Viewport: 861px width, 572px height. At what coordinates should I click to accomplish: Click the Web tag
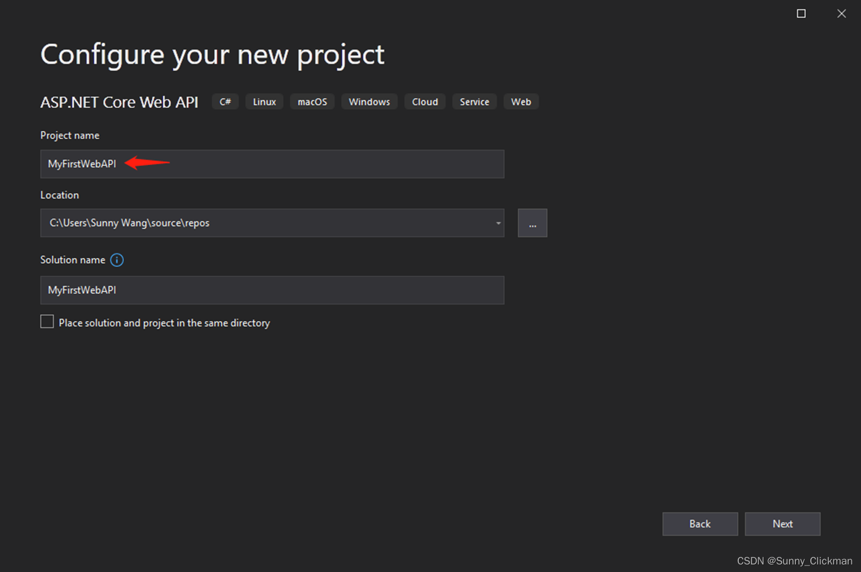coord(521,102)
